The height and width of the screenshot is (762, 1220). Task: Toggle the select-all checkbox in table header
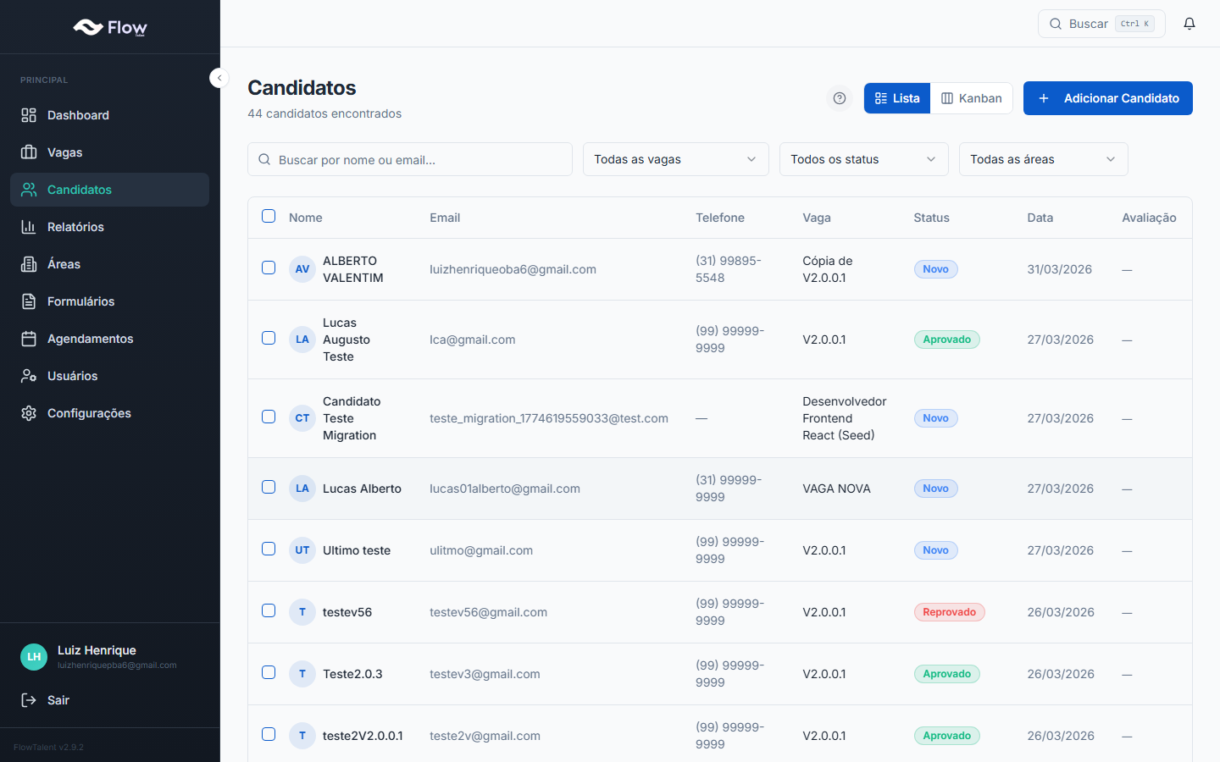coord(269,216)
